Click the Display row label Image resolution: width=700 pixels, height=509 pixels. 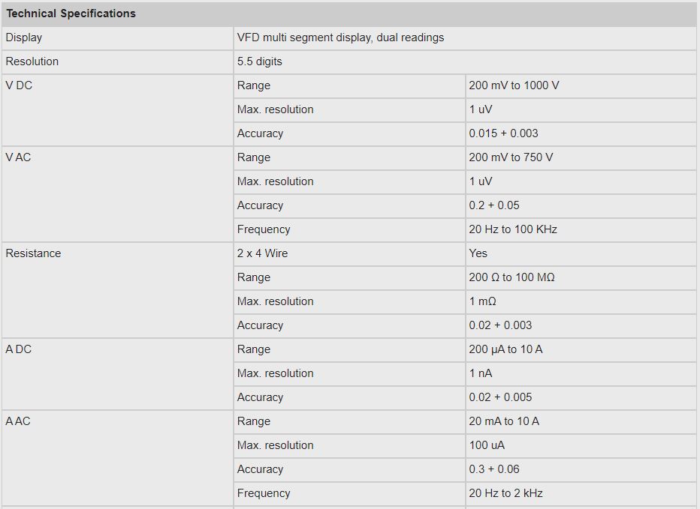point(24,37)
